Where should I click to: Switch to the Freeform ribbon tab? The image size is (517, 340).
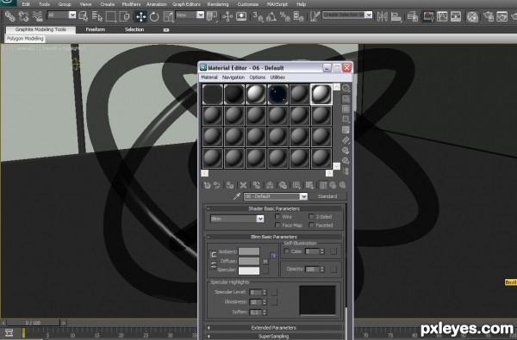pyautogui.click(x=96, y=29)
